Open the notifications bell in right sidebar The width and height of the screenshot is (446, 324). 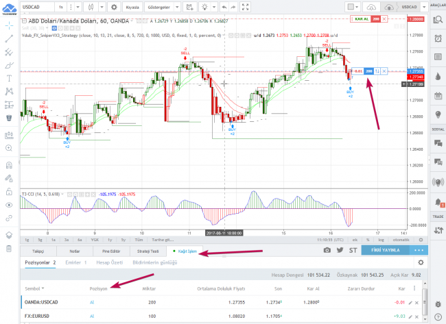point(438,203)
